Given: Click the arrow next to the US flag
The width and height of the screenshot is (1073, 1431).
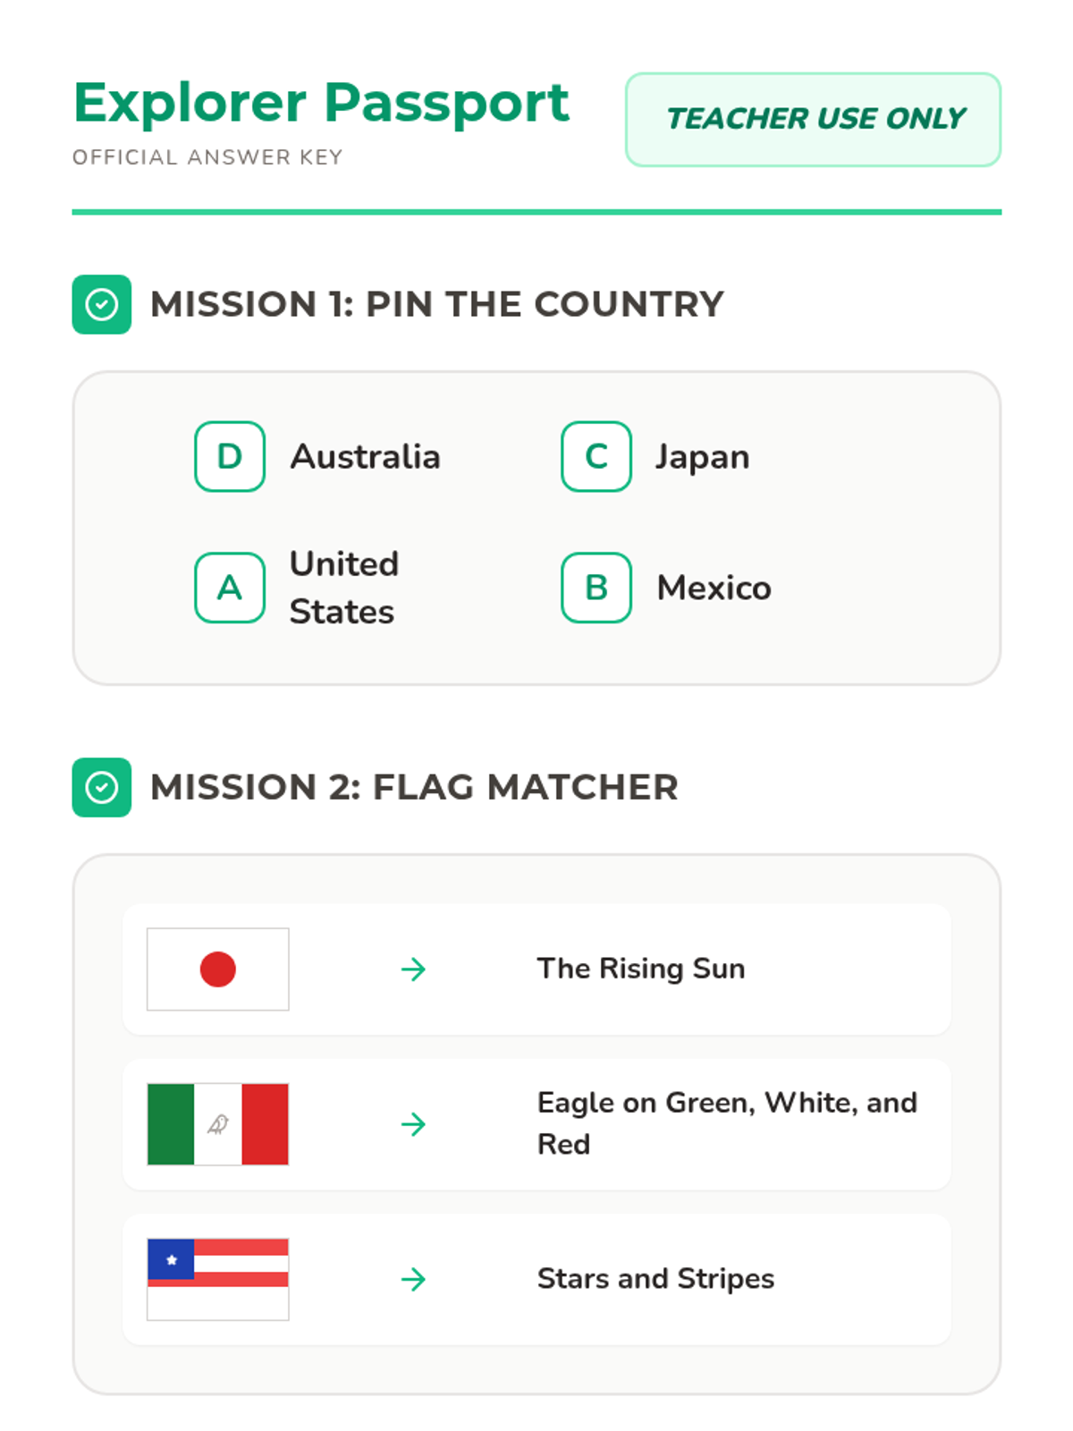Looking at the screenshot, I should click(413, 1279).
